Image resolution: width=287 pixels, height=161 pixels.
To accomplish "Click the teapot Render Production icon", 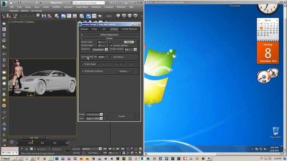I will (x=100, y=16).
